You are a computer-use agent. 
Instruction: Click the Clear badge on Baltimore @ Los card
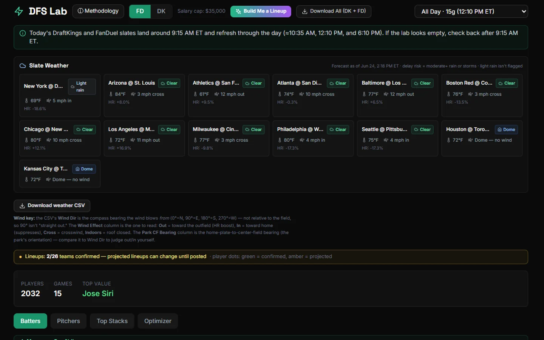[422, 83]
